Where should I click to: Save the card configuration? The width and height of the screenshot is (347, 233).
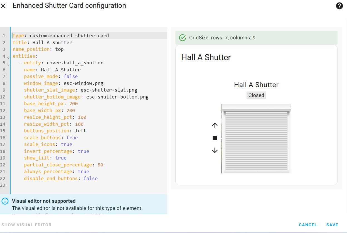[x=332, y=225]
